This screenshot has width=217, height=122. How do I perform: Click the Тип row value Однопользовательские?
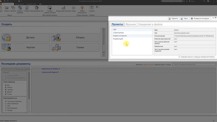(182, 33)
